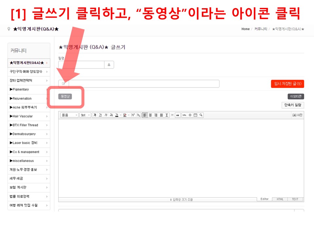Apply underline with the editor toolbar icon
Screen dimensions: 314x236
100,115
